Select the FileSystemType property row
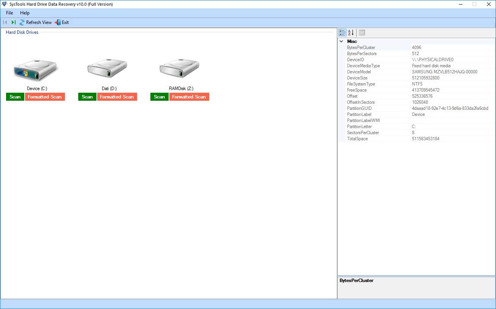 tap(417, 84)
